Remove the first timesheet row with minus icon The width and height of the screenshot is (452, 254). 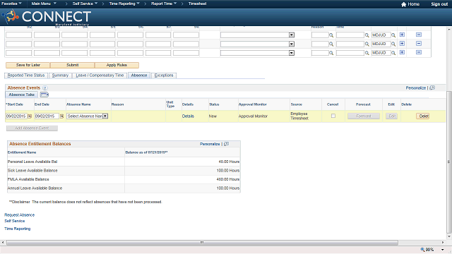click(x=419, y=35)
